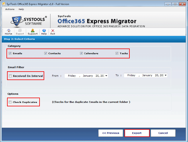
Task: Open the Actions menu
Action: (10, 9)
